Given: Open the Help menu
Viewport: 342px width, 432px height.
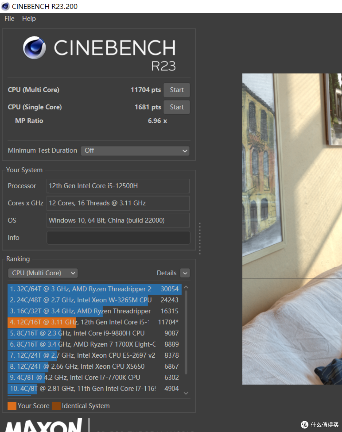Looking at the screenshot, I should (x=29, y=19).
